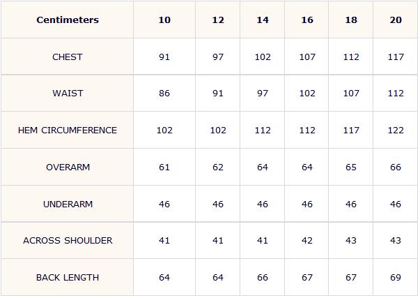Click the ACROSS SHOULDER row label
The height and width of the screenshot is (298, 420).
pyautogui.click(x=68, y=241)
